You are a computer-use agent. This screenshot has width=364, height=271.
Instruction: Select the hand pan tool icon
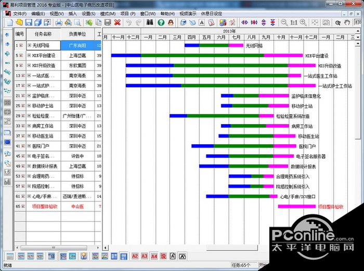tap(347, 22)
